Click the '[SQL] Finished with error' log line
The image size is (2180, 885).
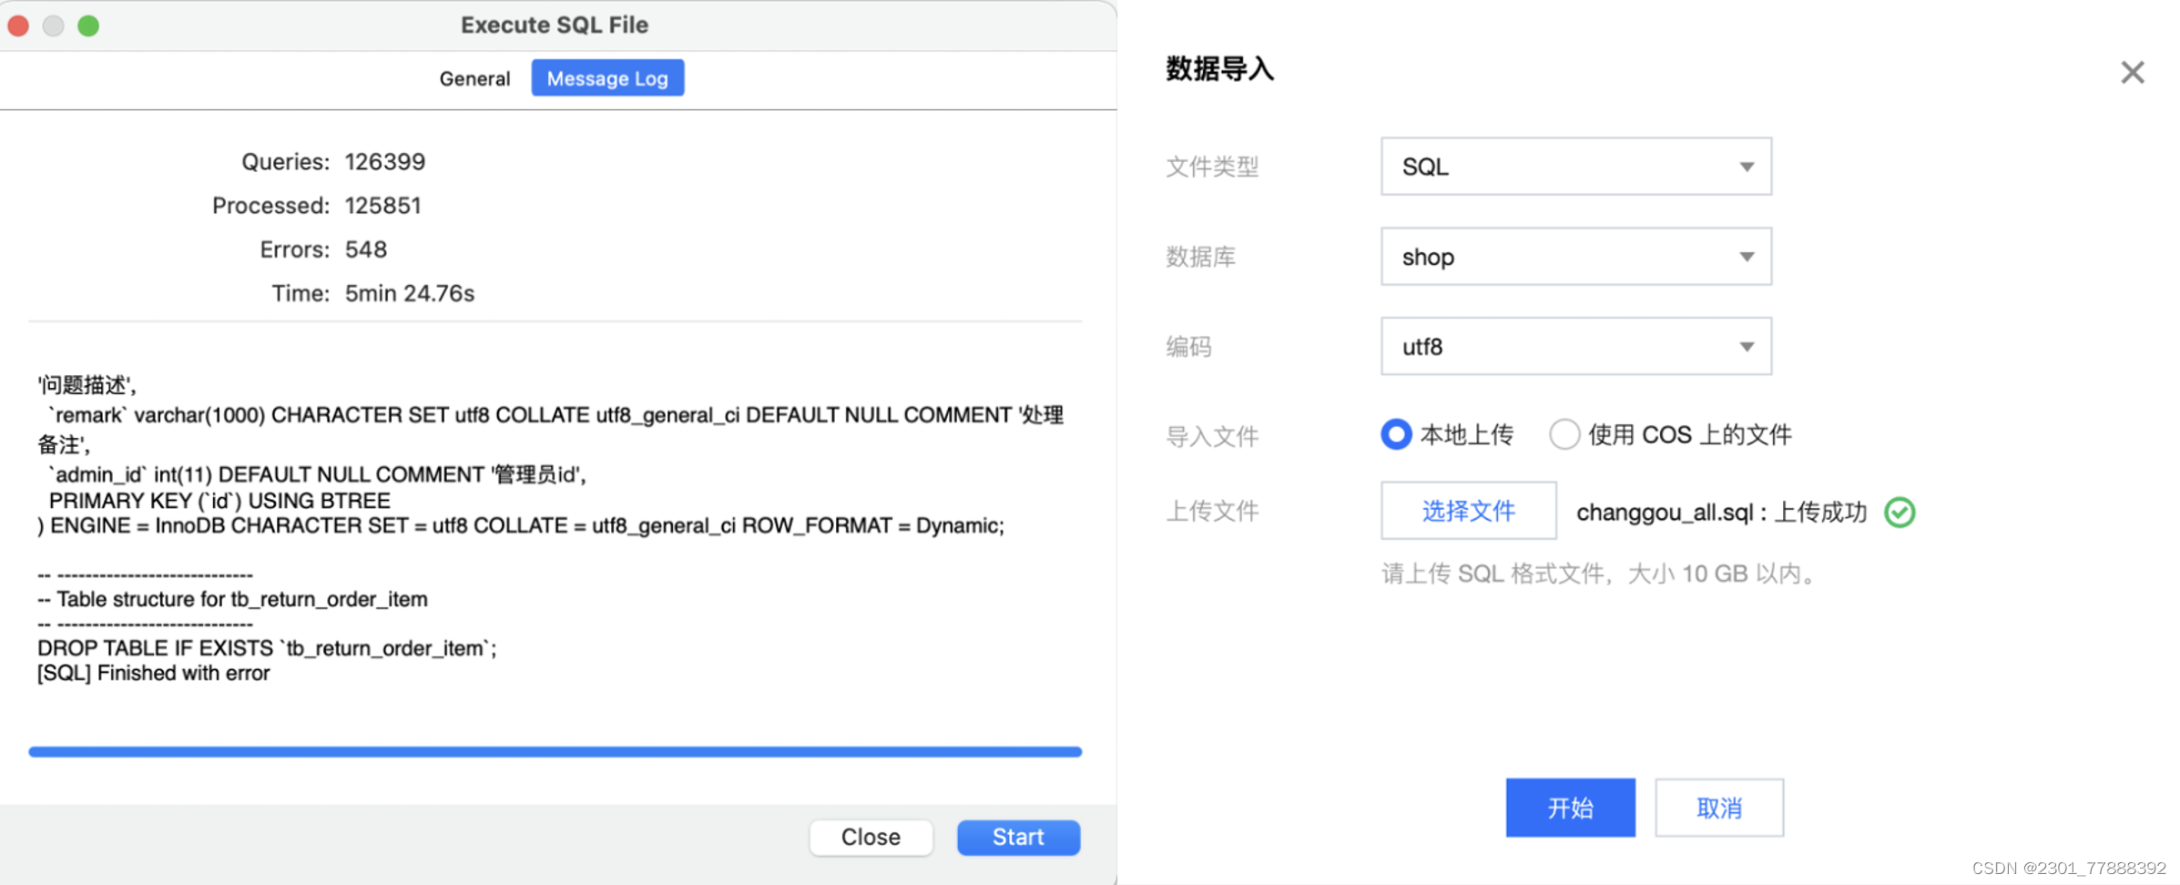tap(154, 673)
